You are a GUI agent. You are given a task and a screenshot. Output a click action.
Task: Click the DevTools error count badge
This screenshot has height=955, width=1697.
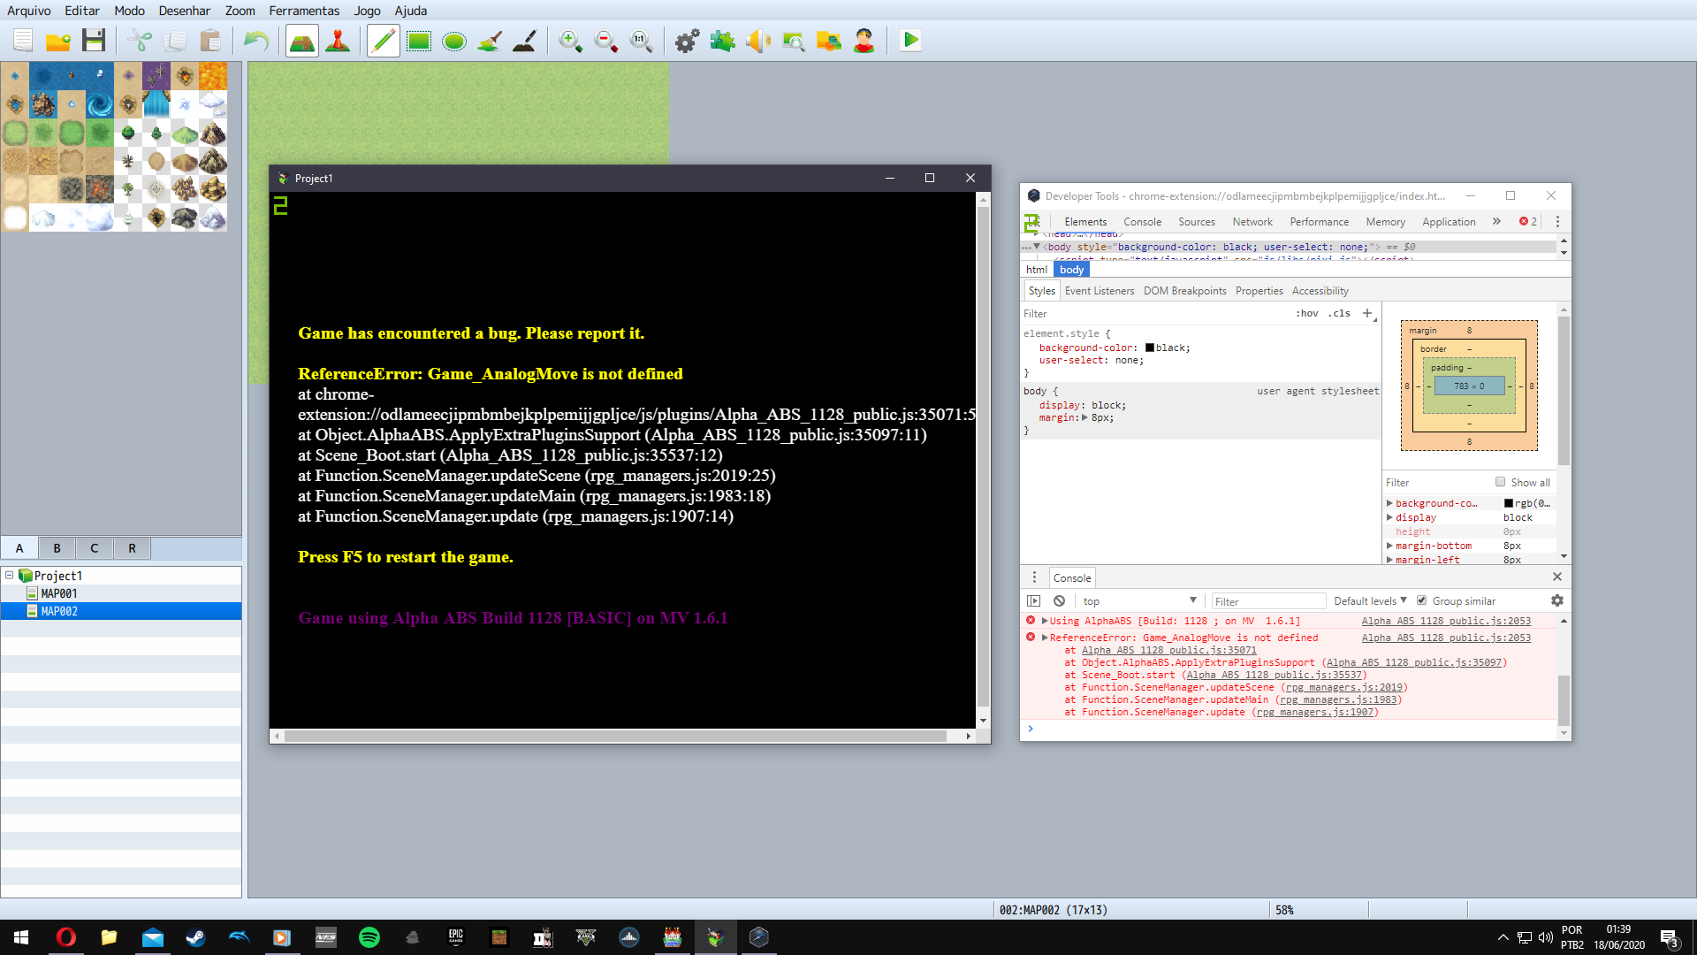(1528, 222)
